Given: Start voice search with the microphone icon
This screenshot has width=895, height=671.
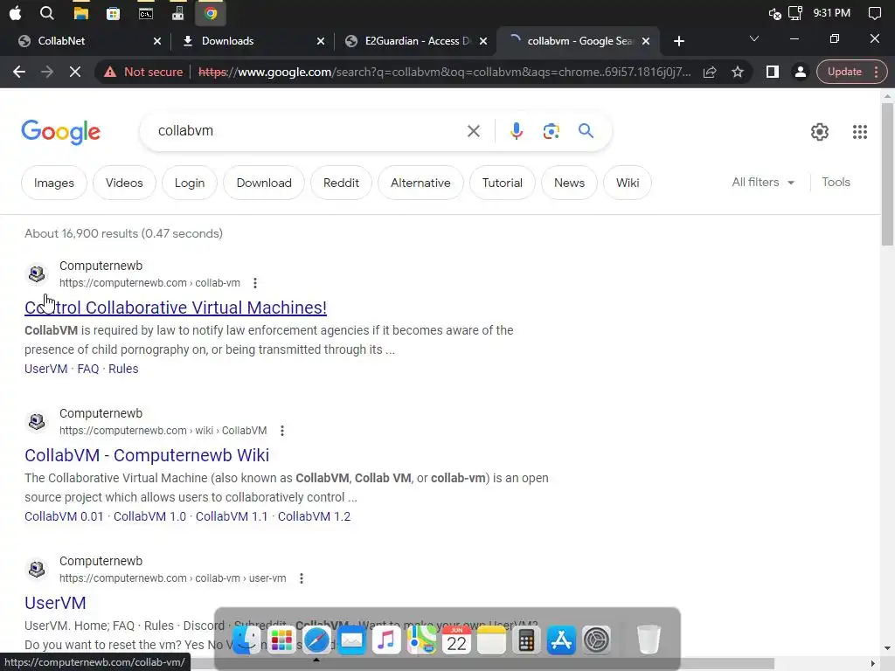Looking at the screenshot, I should [516, 131].
